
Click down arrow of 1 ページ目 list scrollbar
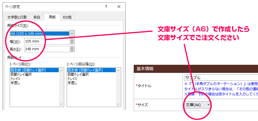[61, 104]
